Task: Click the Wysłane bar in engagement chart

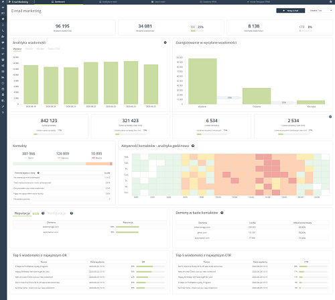Action: [202, 81]
